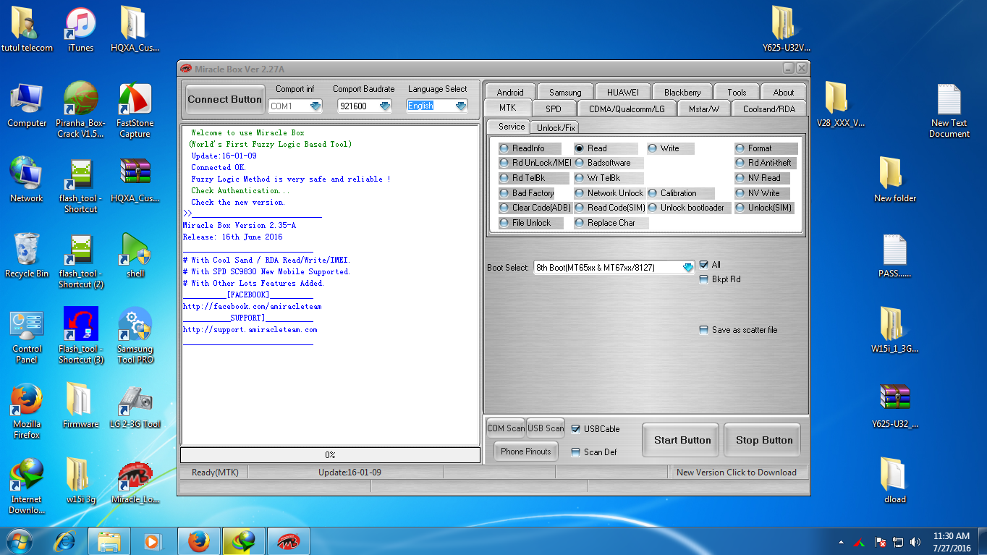This screenshot has height=555, width=987.
Task: Show hidden system tray icons
Action: [841, 541]
